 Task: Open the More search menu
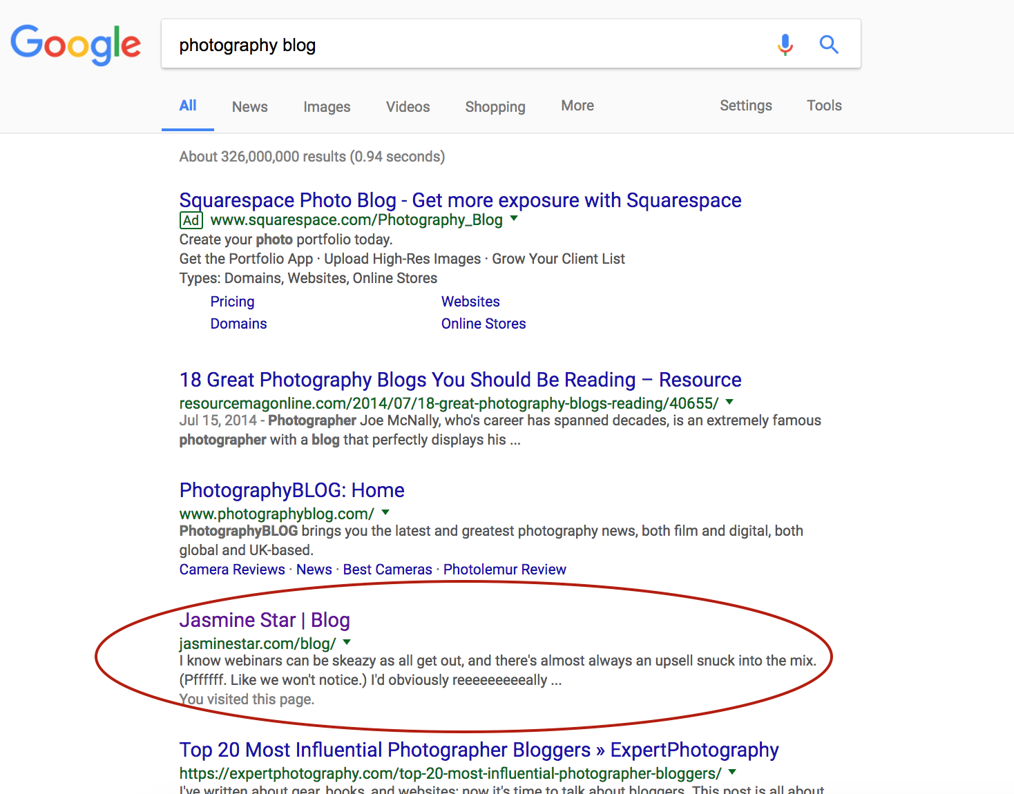coord(577,106)
